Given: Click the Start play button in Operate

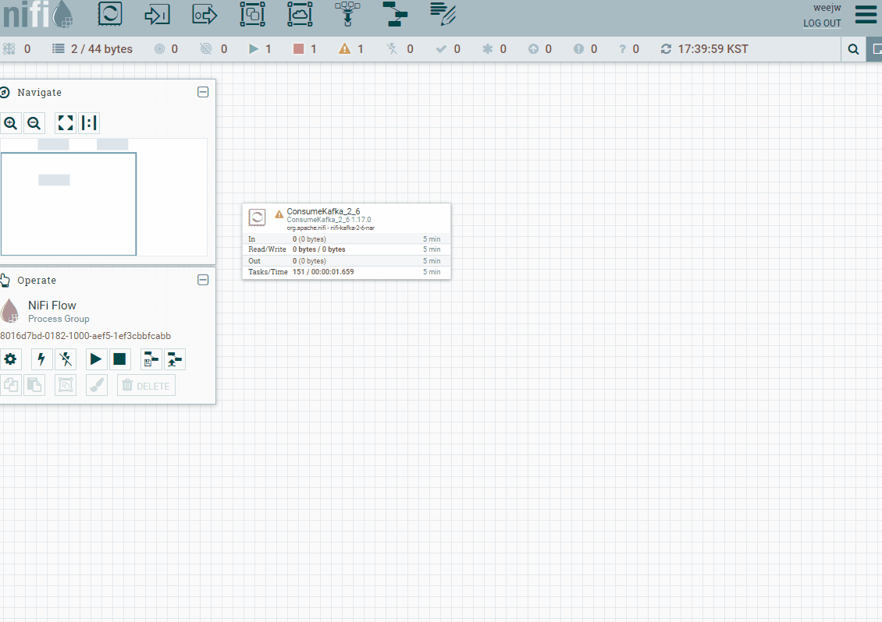Looking at the screenshot, I should point(96,359).
